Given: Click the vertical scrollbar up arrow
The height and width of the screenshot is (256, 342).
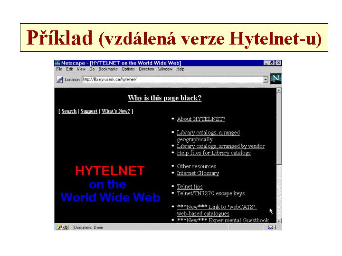Looking at the screenshot, I should pos(279,91).
